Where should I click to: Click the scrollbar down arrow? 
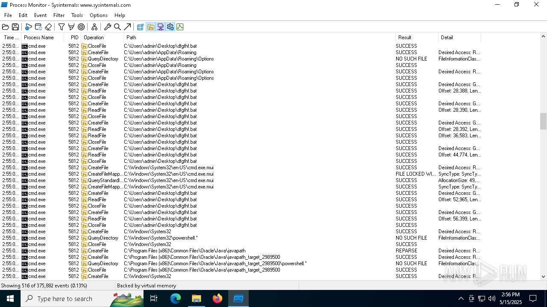543,276
